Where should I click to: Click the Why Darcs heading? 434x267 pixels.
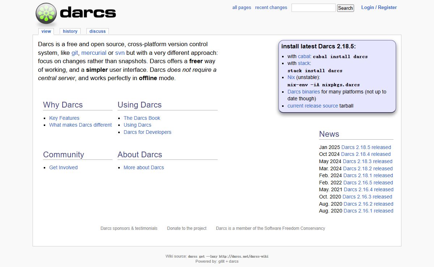click(63, 105)
